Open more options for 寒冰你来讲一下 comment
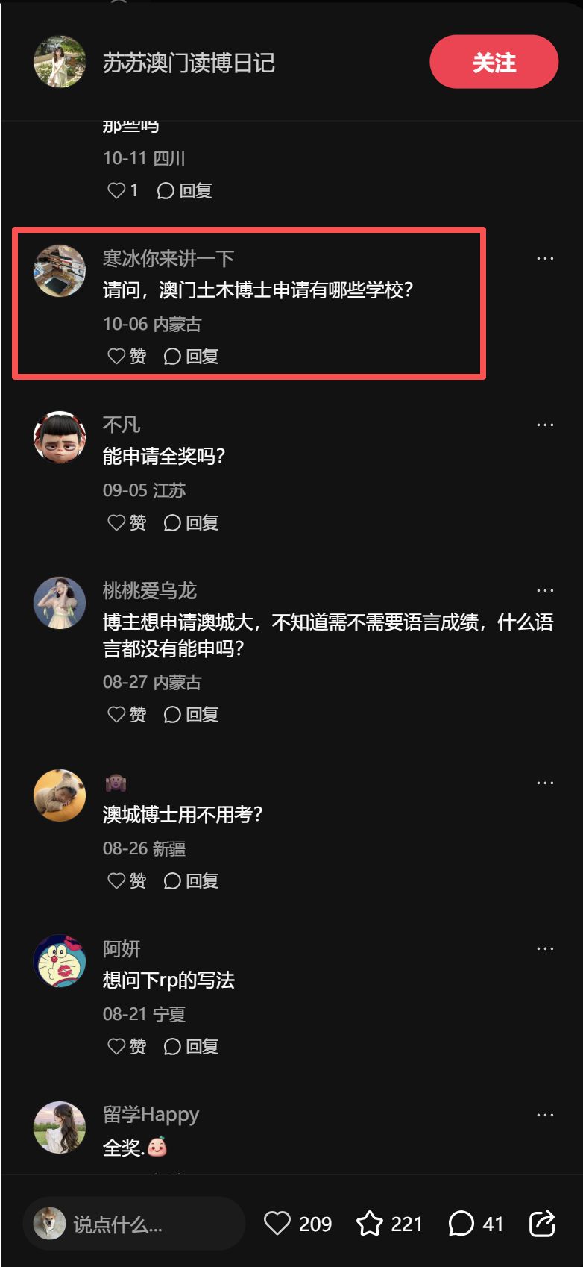 pyautogui.click(x=545, y=258)
